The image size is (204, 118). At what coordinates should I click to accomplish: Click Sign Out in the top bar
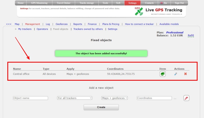tap(179, 3)
